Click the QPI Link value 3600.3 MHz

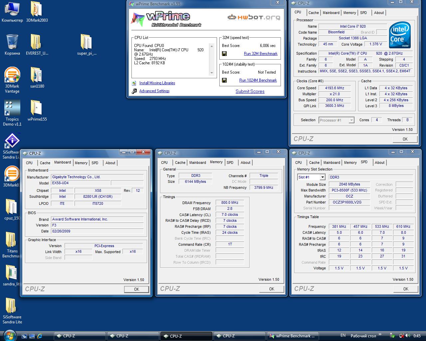[x=334, y=106]
